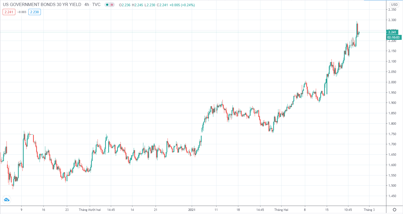Click the US GOVERNMENT BONDS 30 YR YIELD title
The width and height of the screenshot is (403, 214).
(42, 5)
